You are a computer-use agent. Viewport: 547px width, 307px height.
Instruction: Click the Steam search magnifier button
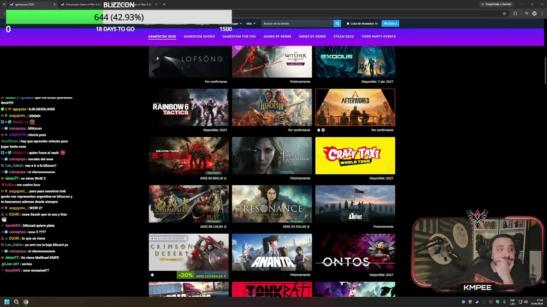pos(337,23)
